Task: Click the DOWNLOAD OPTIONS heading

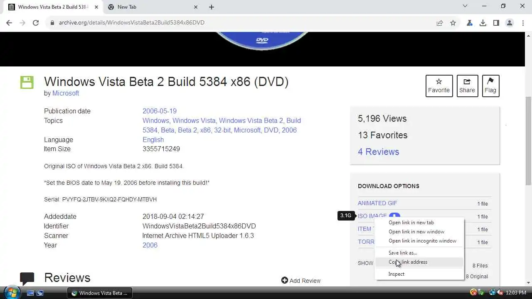Action: [x=388, y=186]
